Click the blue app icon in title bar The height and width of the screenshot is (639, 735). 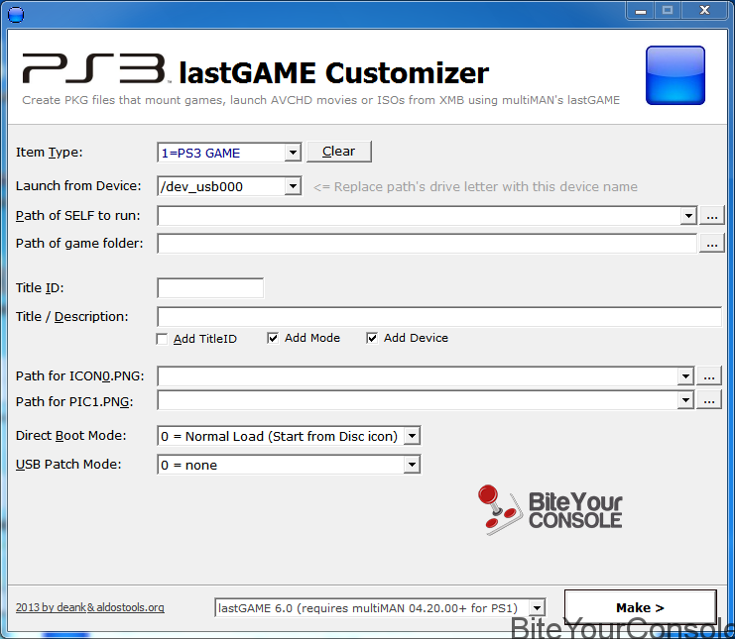point(16,14)
